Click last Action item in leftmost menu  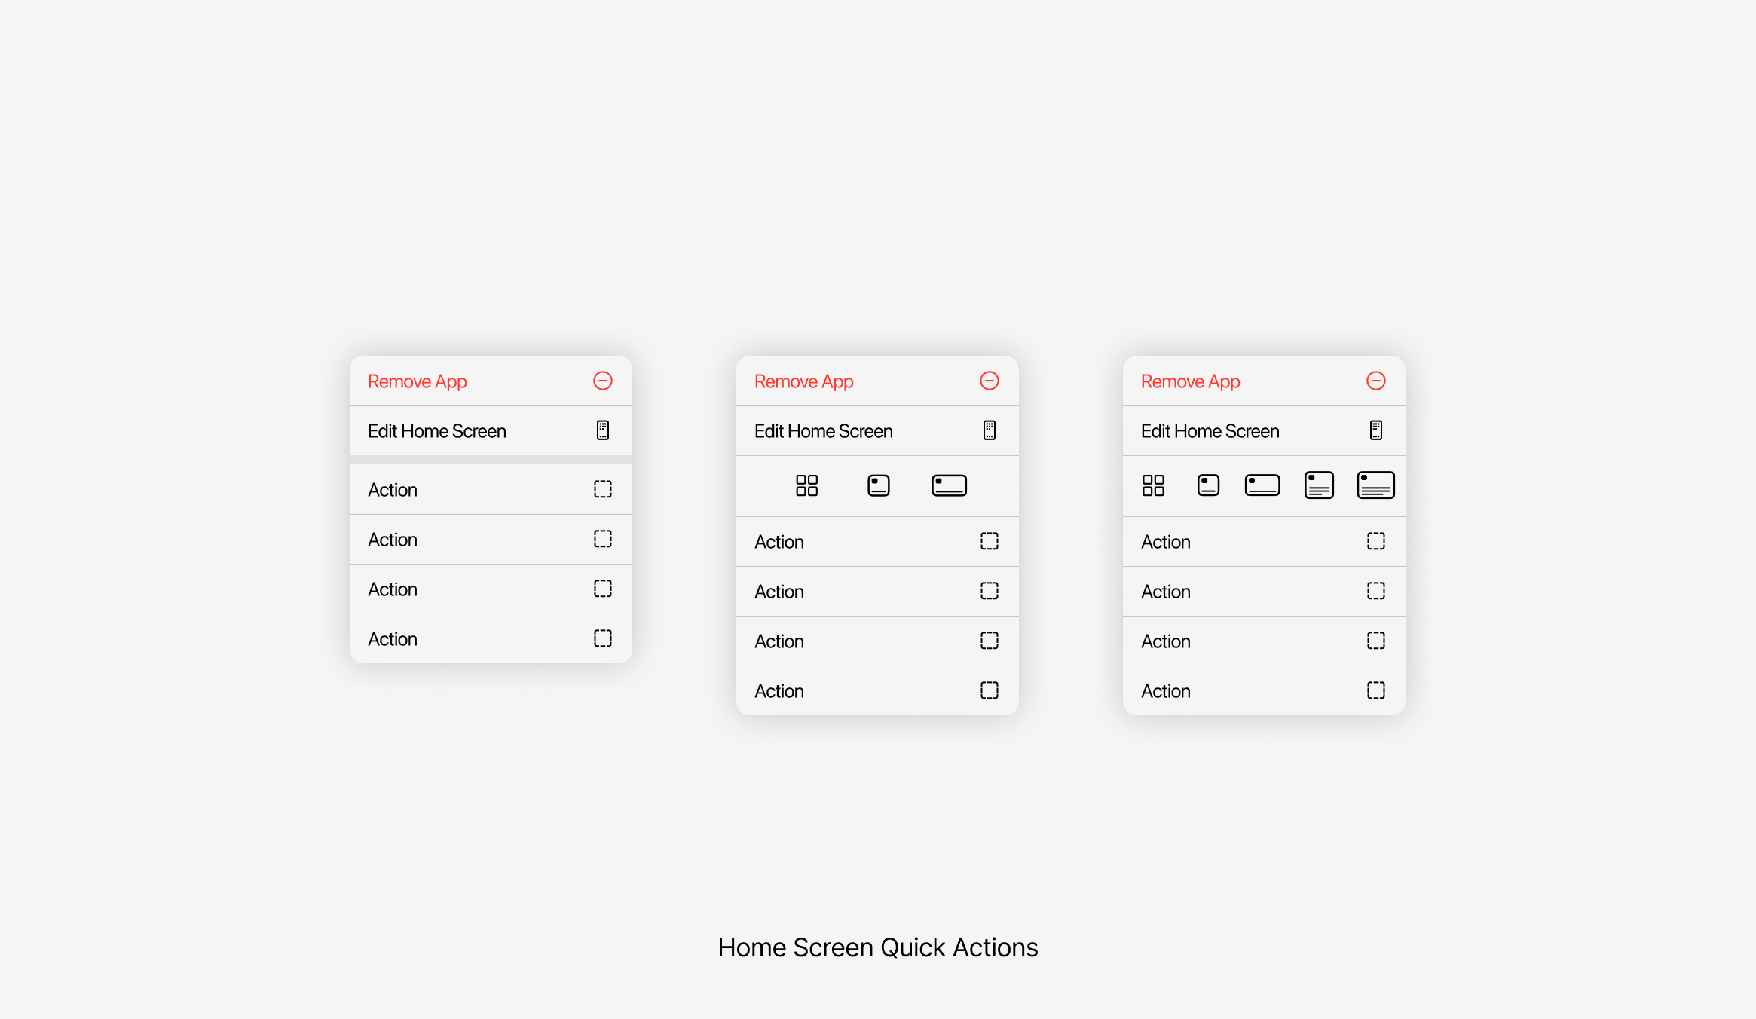[393, 639]
